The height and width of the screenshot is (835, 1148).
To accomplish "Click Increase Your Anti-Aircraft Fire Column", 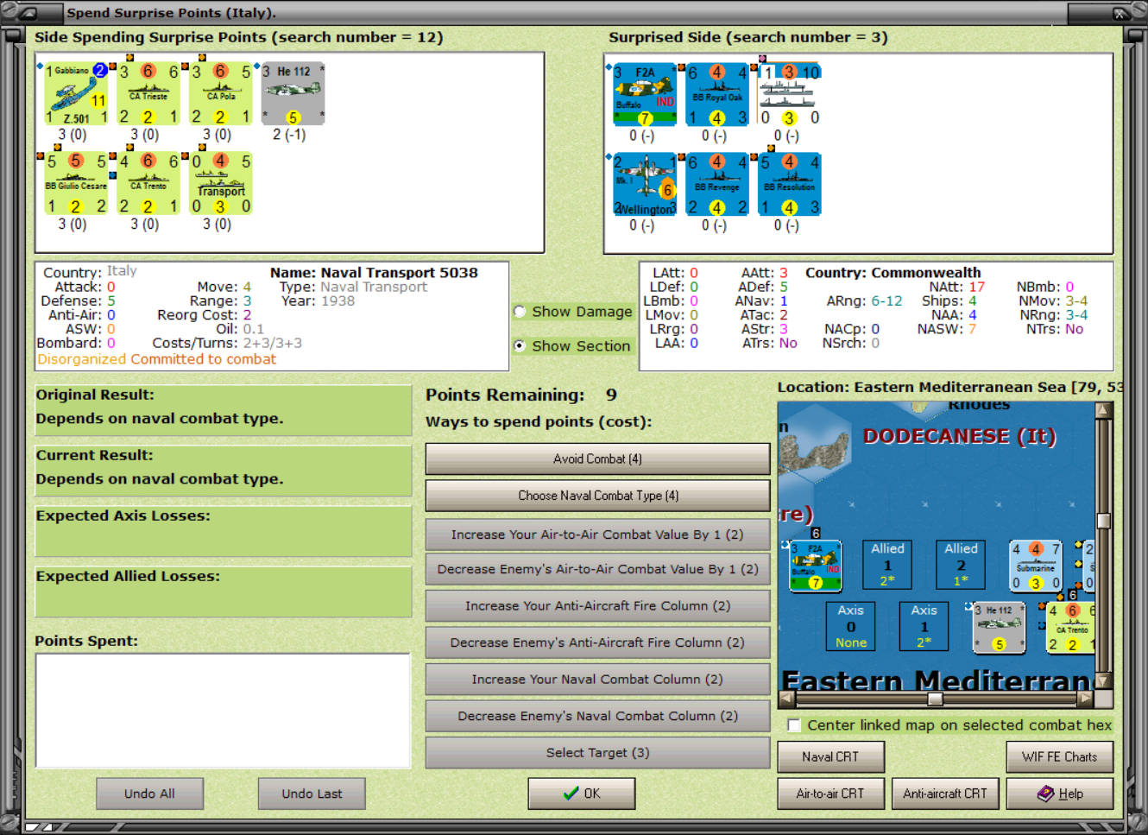I will 597,606.
